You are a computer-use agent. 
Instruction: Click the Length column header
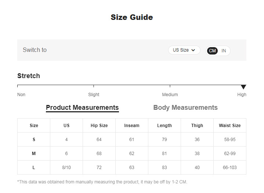point(164,126)
